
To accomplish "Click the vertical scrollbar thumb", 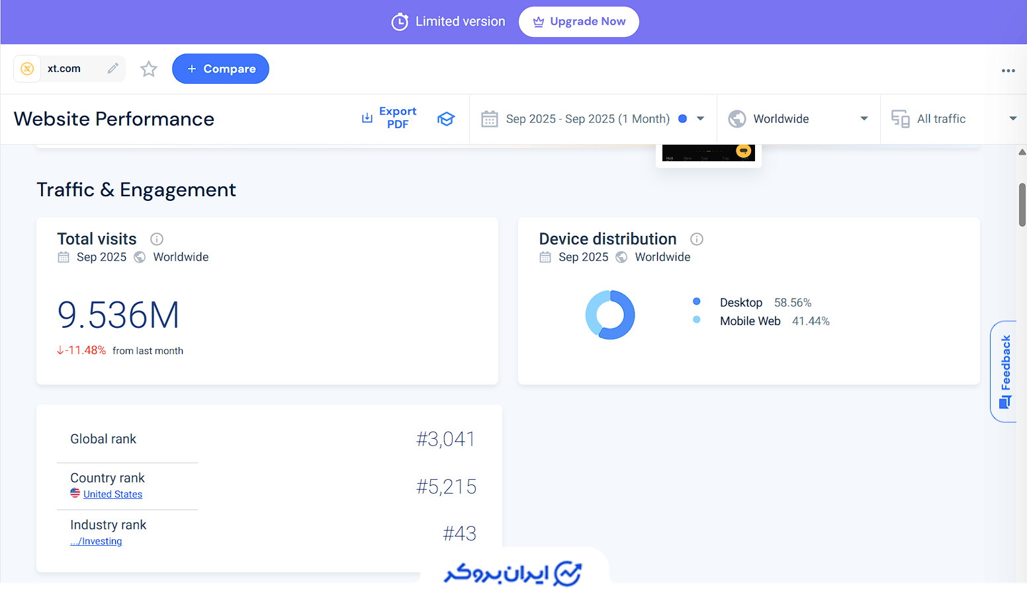I will pyautogui.click(x=1022, y=205).
